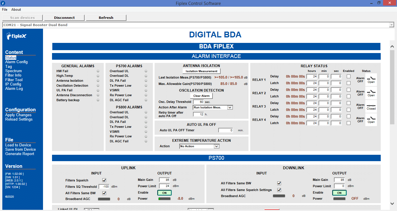Click the Relay 2 Open switch status icon
The width and height of the screenshot is (397, 211).
coord(371,93)
